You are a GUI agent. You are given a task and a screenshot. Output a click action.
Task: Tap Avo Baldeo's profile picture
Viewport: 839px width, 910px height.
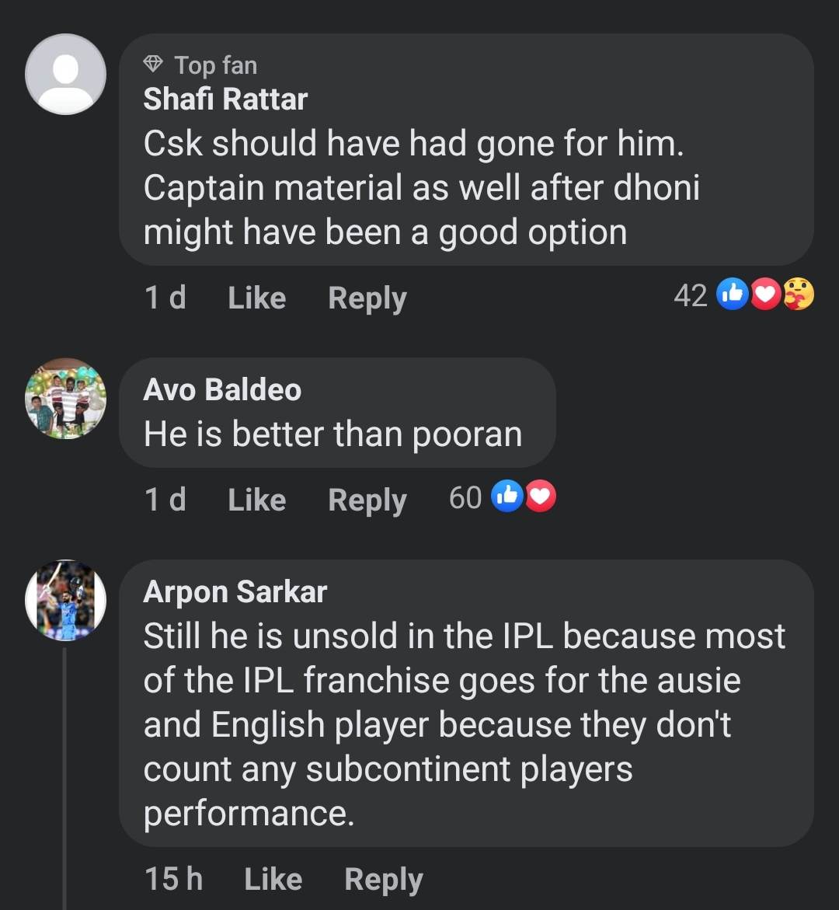point(65,399)
